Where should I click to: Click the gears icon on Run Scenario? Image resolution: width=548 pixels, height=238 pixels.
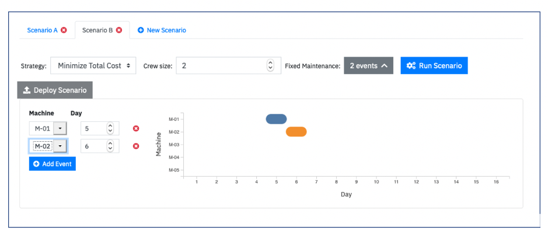click(x=411, y=66)
